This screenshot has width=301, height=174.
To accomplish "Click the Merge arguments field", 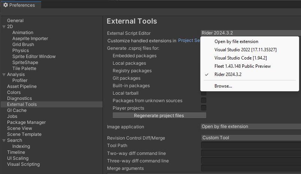I will (x=251, y=168).
